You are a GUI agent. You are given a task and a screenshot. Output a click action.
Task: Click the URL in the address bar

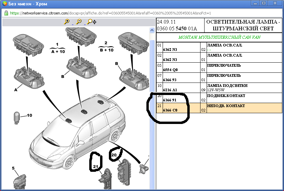(x=110, y=13)
